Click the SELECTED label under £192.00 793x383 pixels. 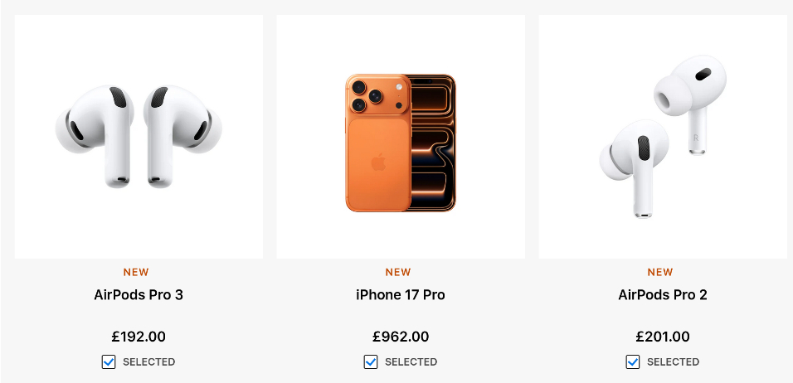point(148,362)
